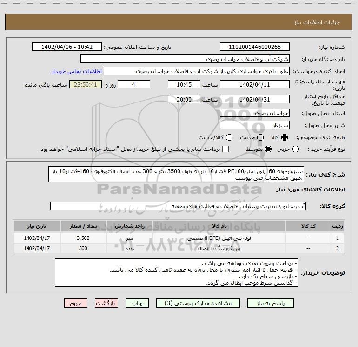Select row پین کوپلینگ یا اتصال
Screen dimensions: 358x347
(x=179, y=248)
